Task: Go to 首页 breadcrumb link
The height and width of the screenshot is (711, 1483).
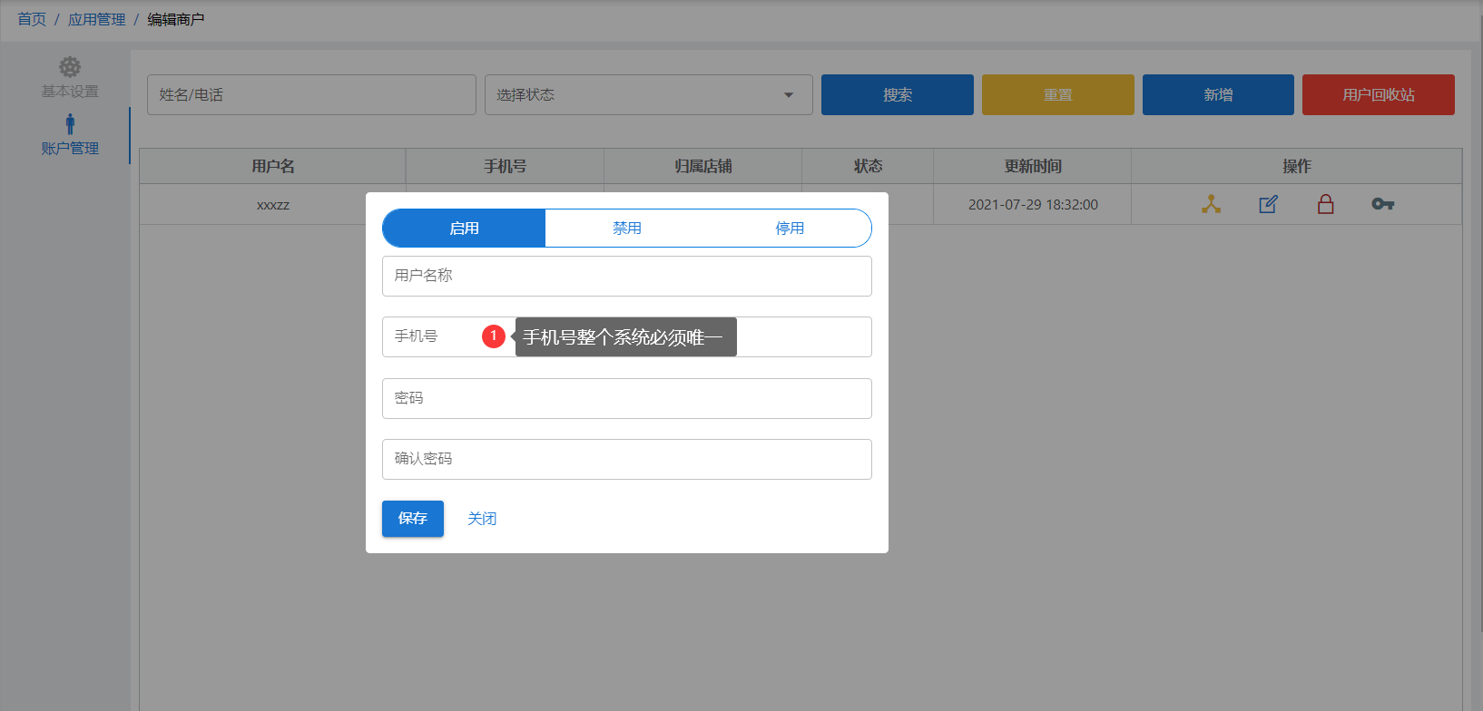Action: point(32,19)
